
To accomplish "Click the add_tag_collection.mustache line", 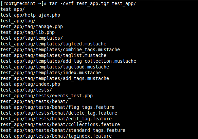I will coord(68,61).
